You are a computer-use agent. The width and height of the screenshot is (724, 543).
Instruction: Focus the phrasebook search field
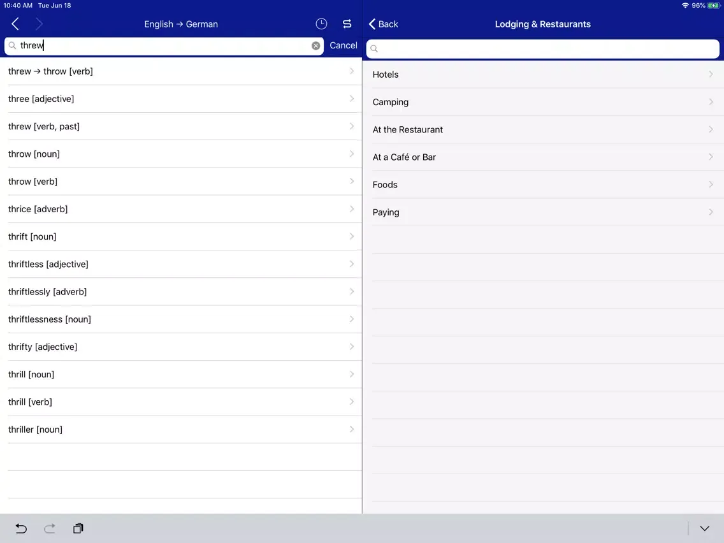tap(542, 48)
